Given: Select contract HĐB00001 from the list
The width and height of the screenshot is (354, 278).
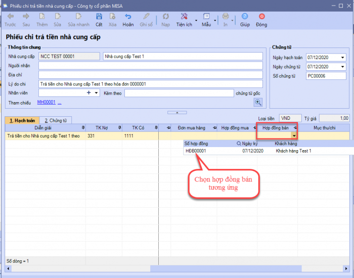Looking at the screenshot, I should [196, 151].
